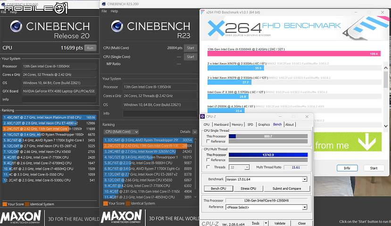
Task: Click the CPU Multi Thread score bar 13742.9
Action: 268,155
